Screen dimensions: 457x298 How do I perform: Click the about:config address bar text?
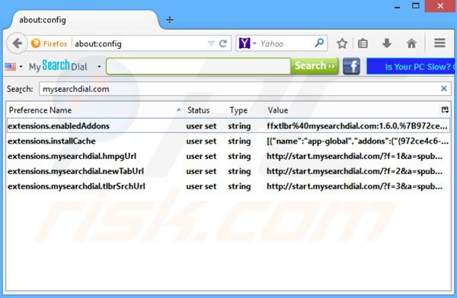(98, 44)
